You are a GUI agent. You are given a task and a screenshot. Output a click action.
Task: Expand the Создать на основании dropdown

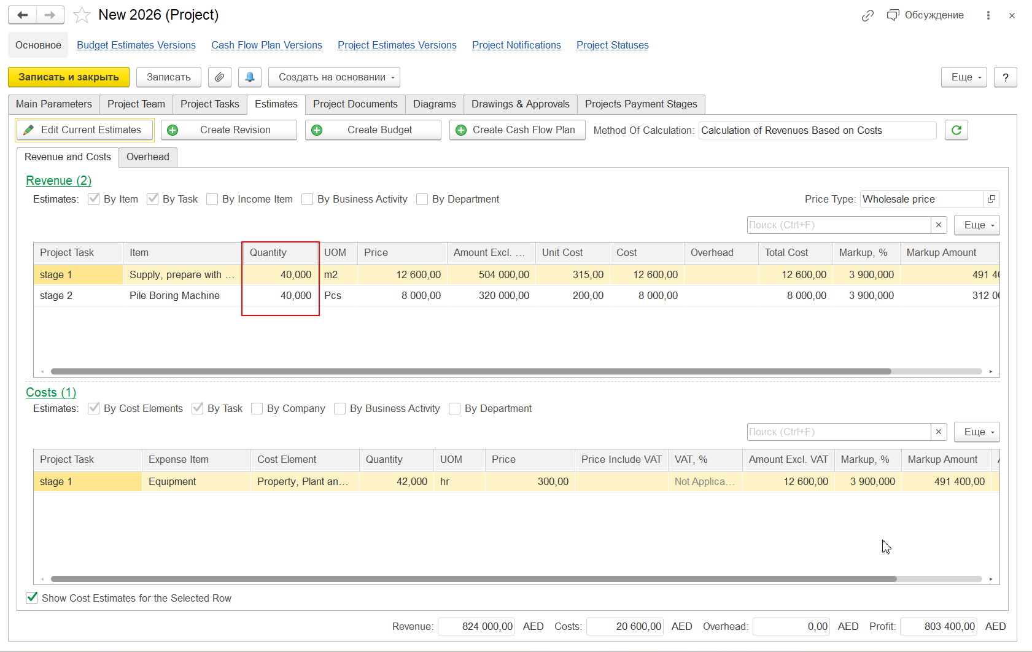point(336,77)
